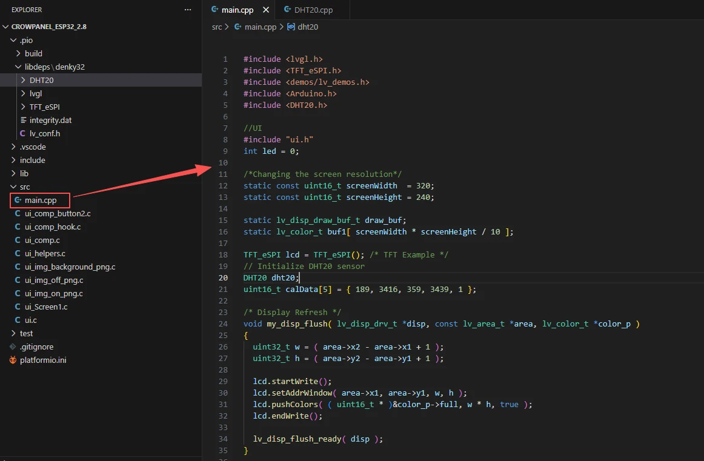Viewport: 704px width, 461px height.
Task: Select the main.cpp editor tab
Action: pyautogui.click(x=237, y=10)
